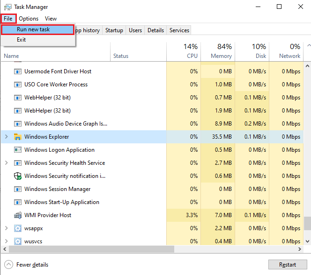Click the Windows Start-Up Application icon

[18, 202]
